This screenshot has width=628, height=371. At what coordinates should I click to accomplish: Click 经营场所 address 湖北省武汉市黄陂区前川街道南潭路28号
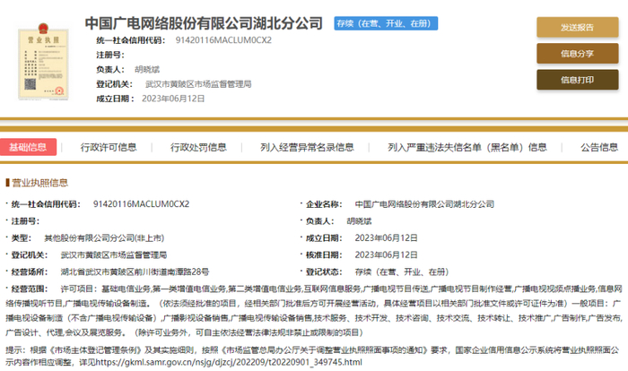tap(135, 272)
